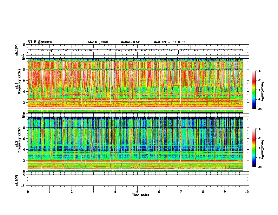278x215 pixels.
Task: Click the "Time (min)" axis title
Action: [140, 195]
